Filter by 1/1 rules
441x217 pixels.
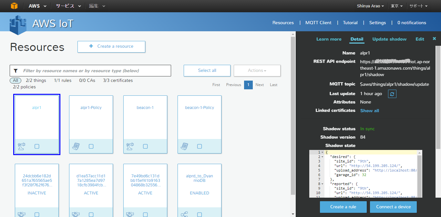click(63, 81)
